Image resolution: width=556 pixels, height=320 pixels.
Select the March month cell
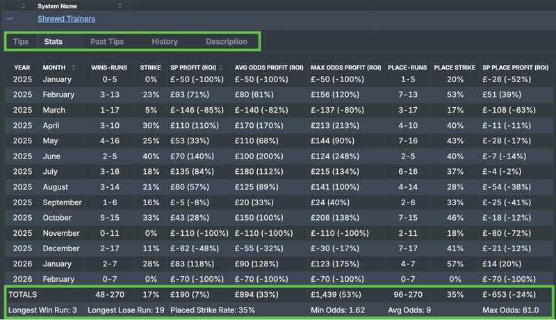coord(54,110)
